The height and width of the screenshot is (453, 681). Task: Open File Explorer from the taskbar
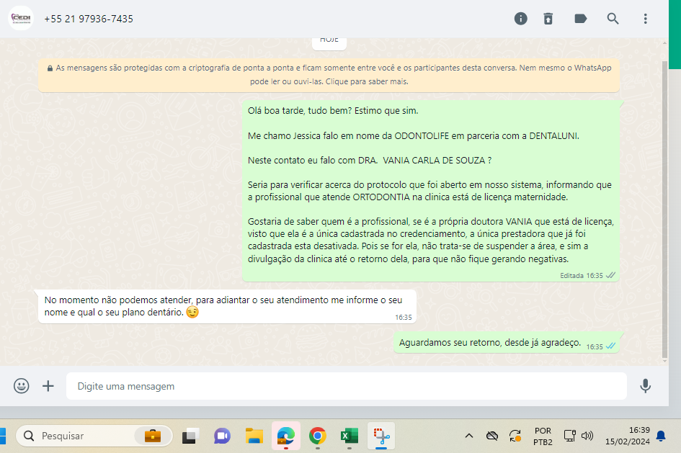click(254, 436)
